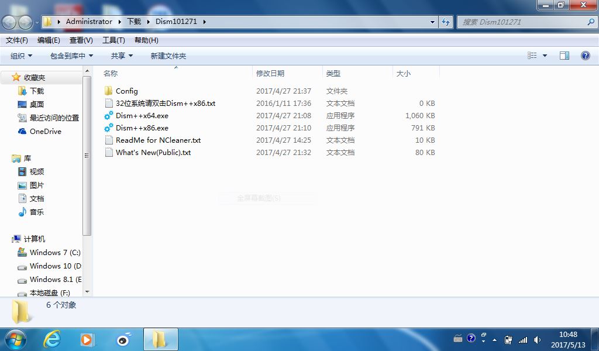Click the navigation pane scrollbar down arrow

pyautogui.click(x=87, y=292)
